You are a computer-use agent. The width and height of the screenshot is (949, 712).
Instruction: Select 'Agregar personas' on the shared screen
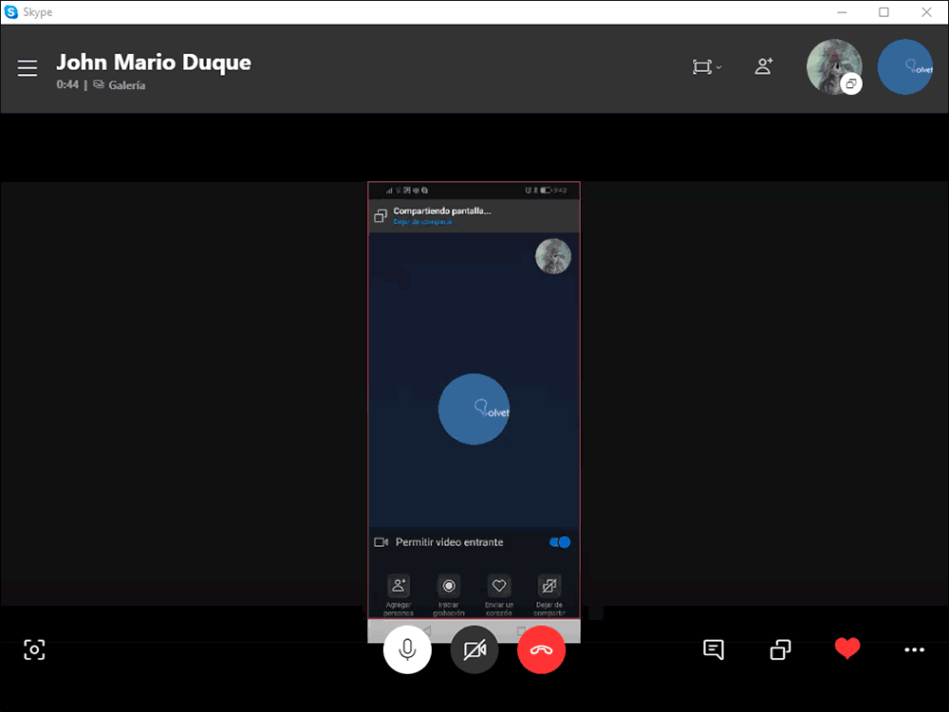[x=399, y=586]
